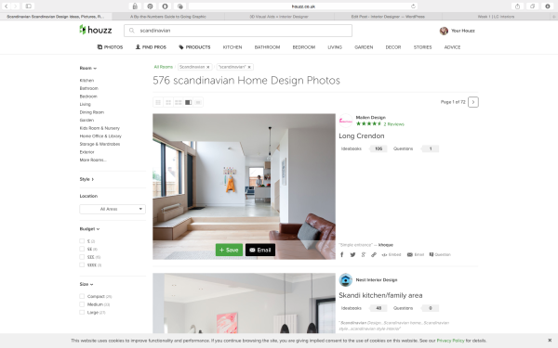Expand the Style filter section

click(x=86, y=179)
